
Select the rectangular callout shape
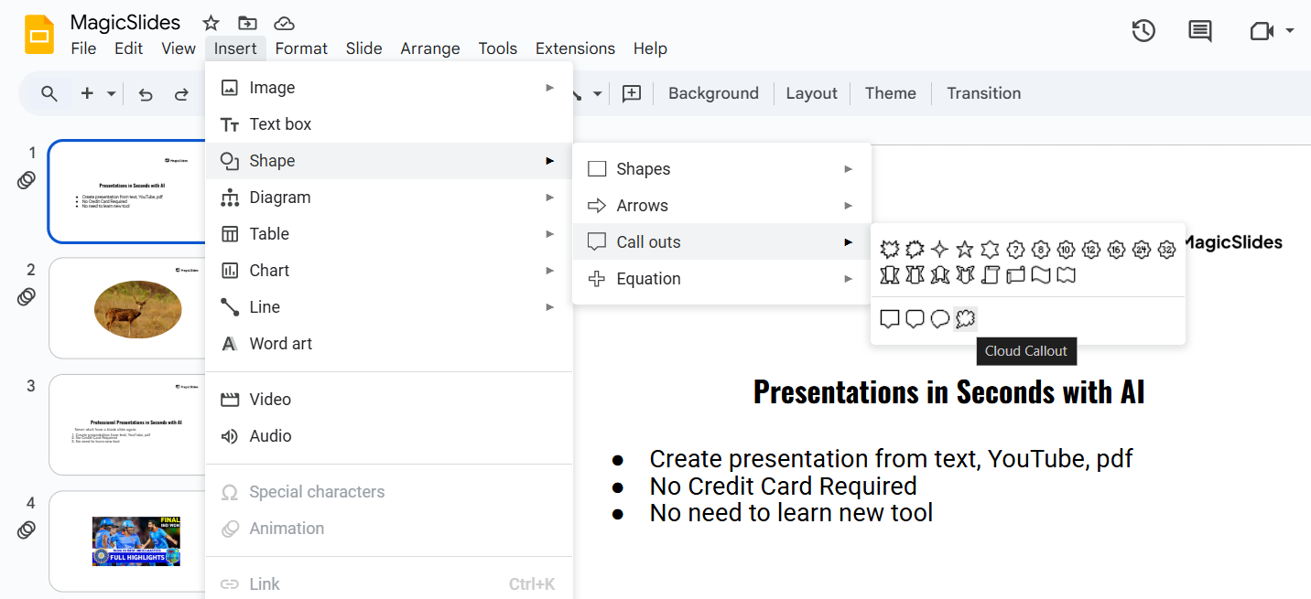pyautogui.click(x=890, y=319)
